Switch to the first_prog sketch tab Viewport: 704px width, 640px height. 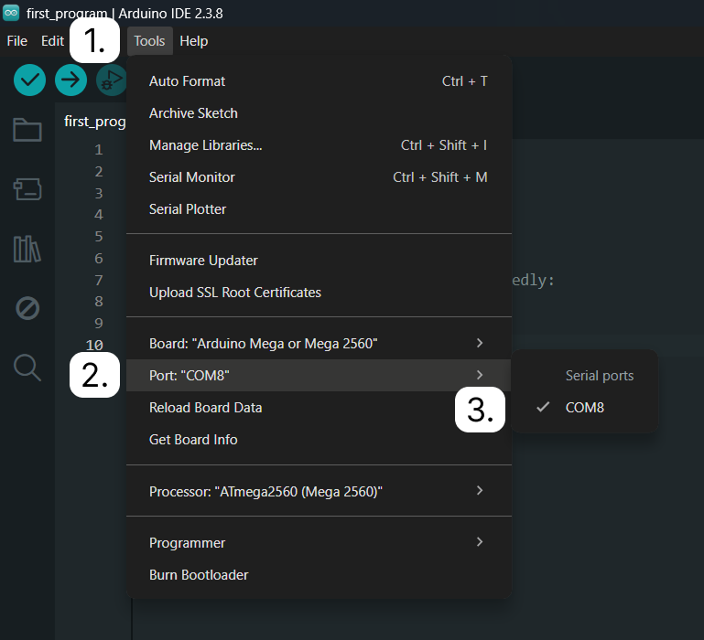click(x=94, y=121)
